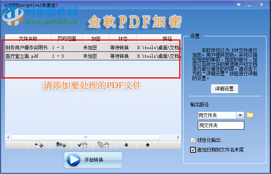Click the 路径 column header
This screenshot has width=271, height=174.
click(x=159, y=38)
